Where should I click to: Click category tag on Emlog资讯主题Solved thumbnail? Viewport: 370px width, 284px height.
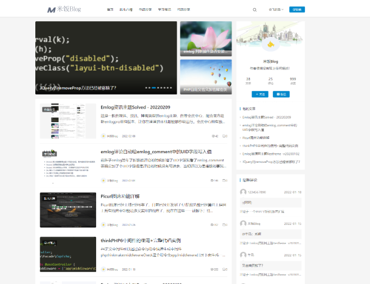(x=49, y=110)
